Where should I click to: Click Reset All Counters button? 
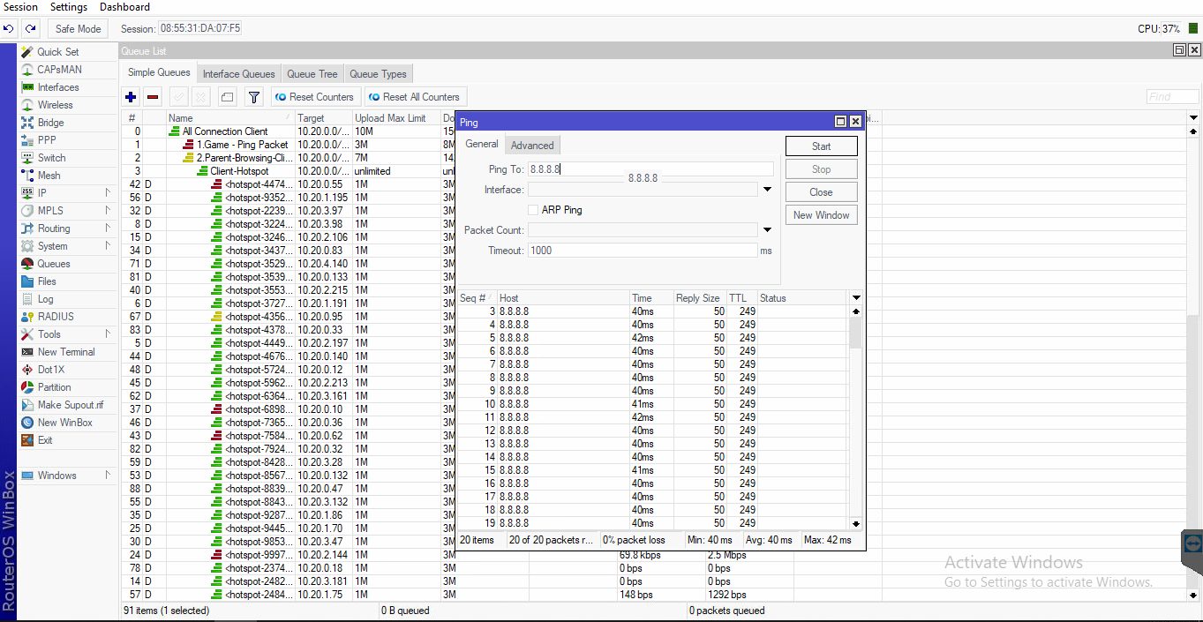click(415, 97)
